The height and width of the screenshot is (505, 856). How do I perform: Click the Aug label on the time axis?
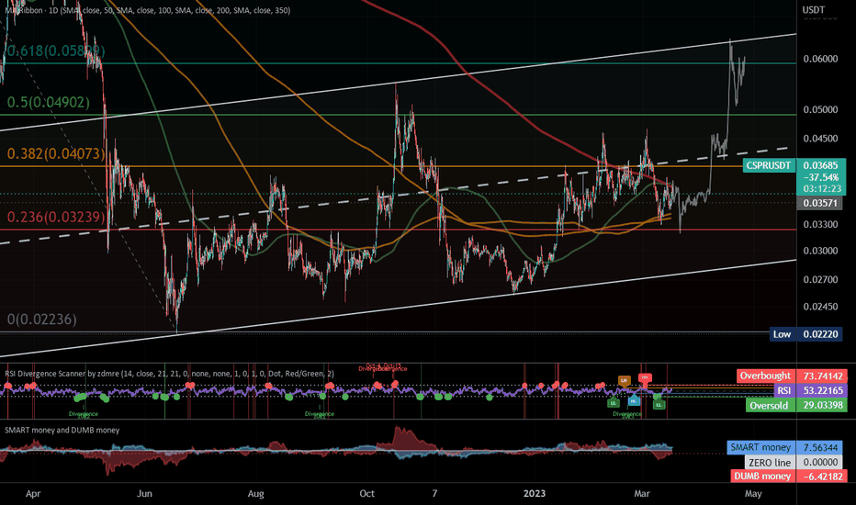255,494
